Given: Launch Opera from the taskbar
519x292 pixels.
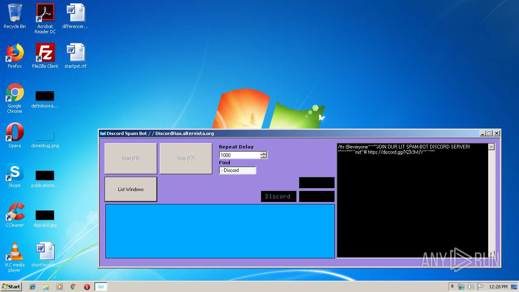Looking at the screenshot, I should pyautogui.click(x=87, y=287).
